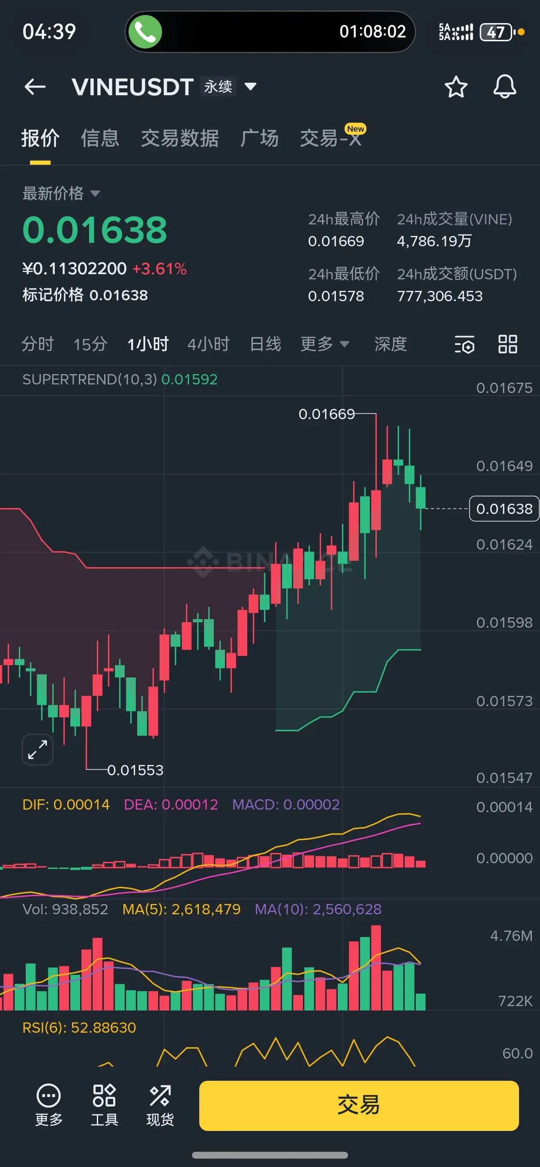The image size is (540, 1167).
Task: Open chart indicator settings icon
Action: coord(465,344)
